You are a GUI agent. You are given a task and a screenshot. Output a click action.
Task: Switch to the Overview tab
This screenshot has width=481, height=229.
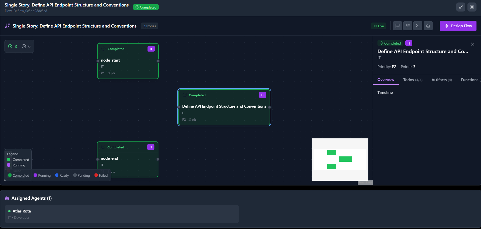386,80
